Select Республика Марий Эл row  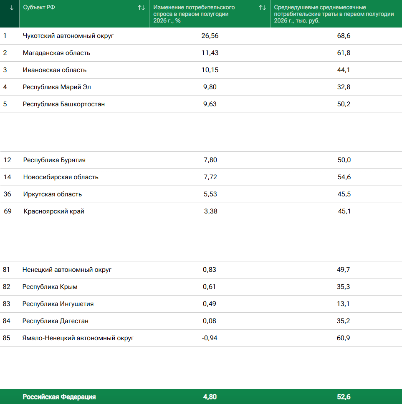[201, 87]
